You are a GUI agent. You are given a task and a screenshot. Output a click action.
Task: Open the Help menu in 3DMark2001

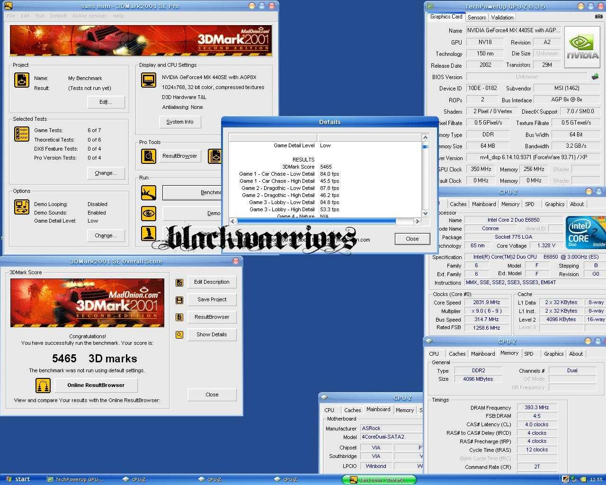point(118,16)
